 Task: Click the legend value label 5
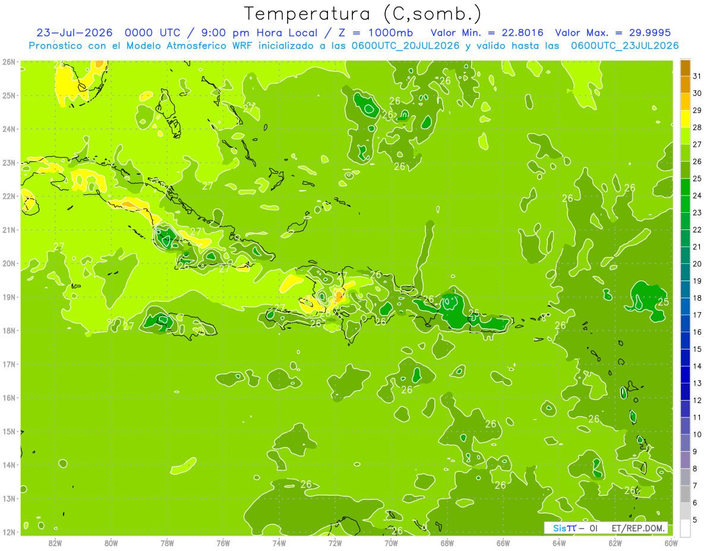pyautogui.click(x=696, y=519)
